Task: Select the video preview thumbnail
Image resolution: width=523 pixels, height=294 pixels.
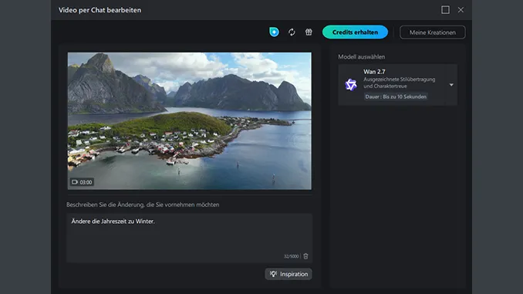Action: (190, 121)
